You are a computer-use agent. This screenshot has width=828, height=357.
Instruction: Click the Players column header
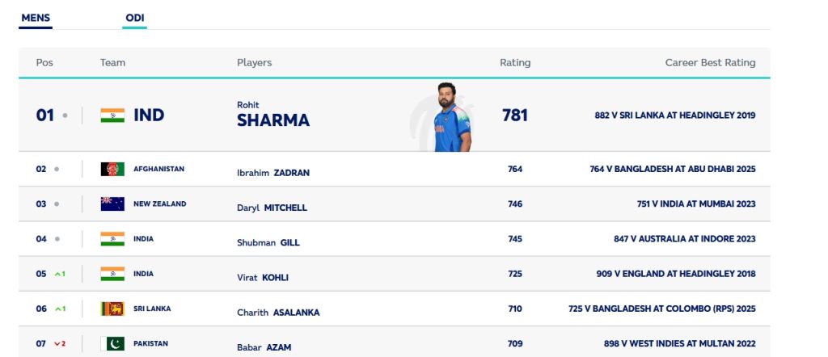click(x=254, y=63)
